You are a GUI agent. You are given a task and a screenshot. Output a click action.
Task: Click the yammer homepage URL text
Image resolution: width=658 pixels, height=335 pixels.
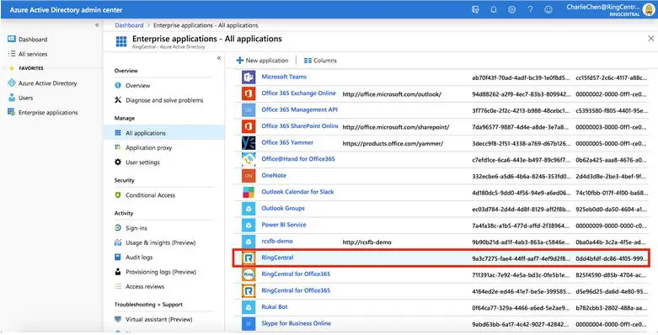click(393, 144)
